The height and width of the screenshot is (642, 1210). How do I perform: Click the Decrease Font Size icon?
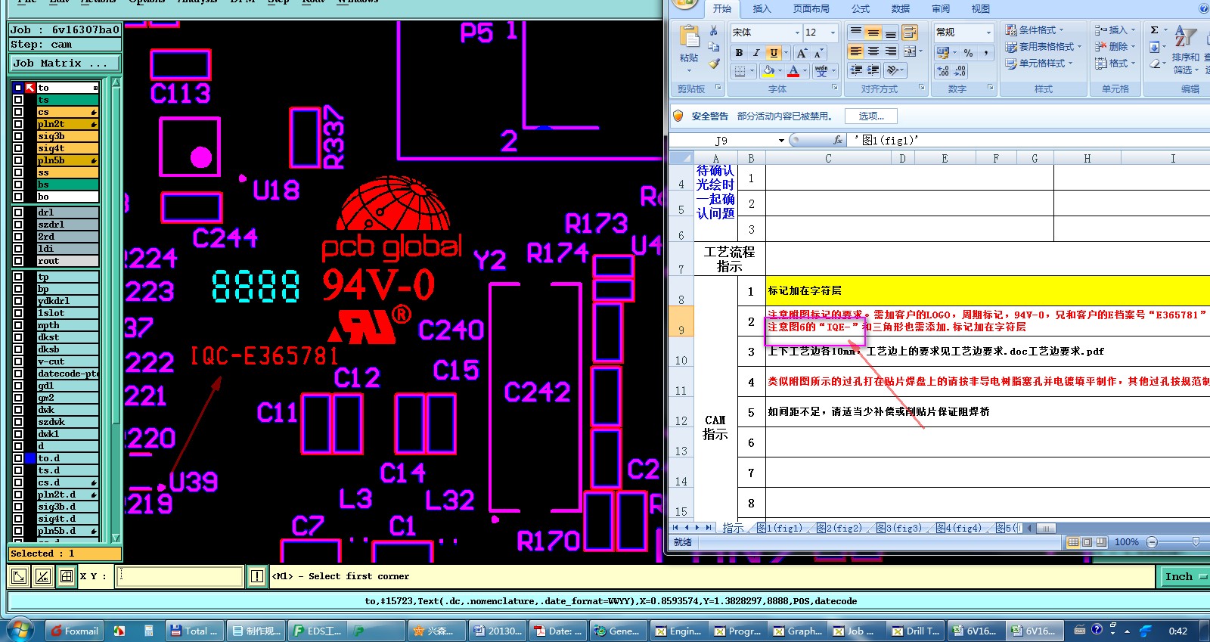pyautogui.click(x=818, y=53)
